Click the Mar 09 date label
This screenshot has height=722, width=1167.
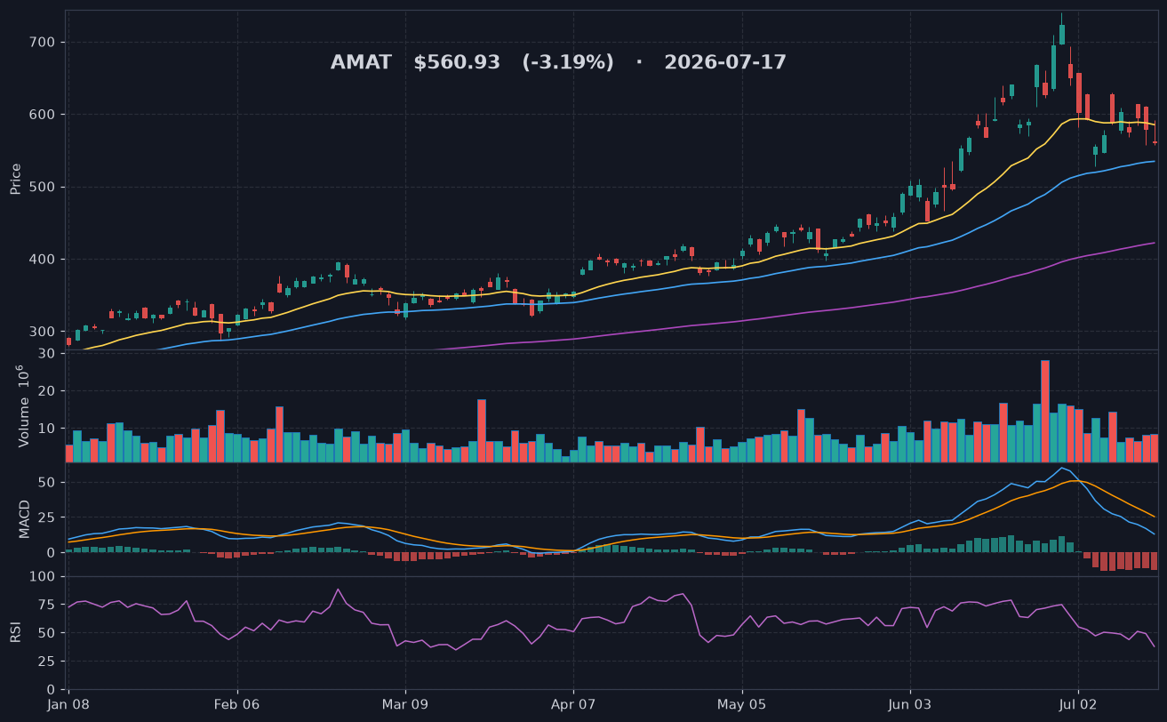405,704
